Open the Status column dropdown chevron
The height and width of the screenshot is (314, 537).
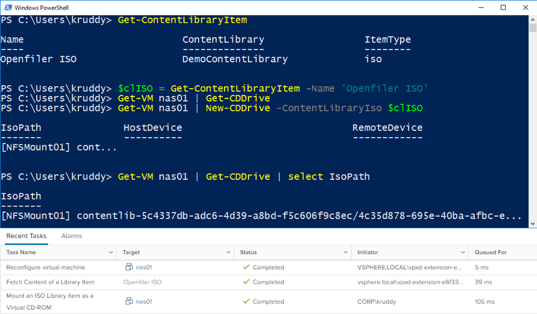click(346, 252)
